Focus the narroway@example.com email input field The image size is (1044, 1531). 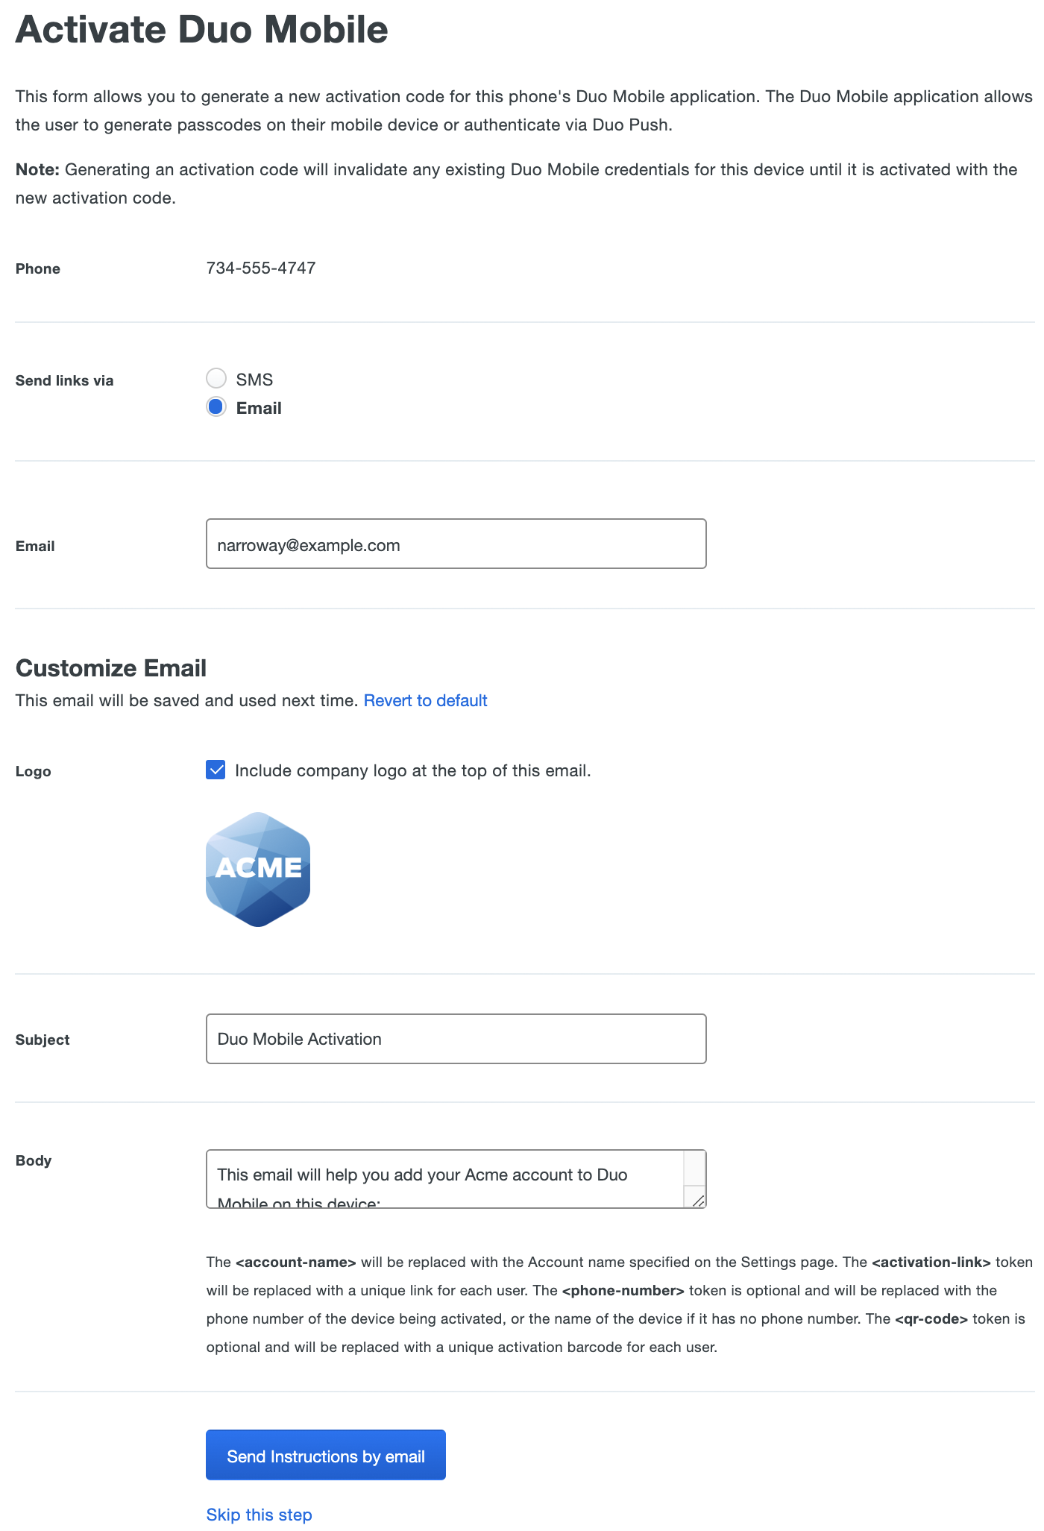456,544
